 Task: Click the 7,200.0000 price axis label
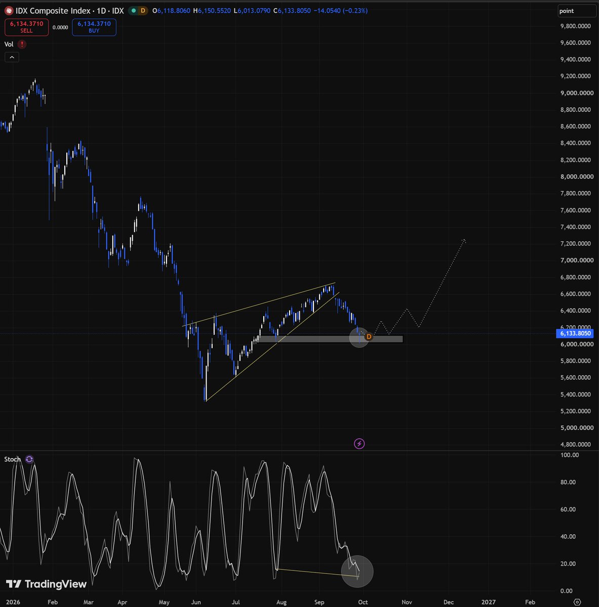tap(575, 244)
